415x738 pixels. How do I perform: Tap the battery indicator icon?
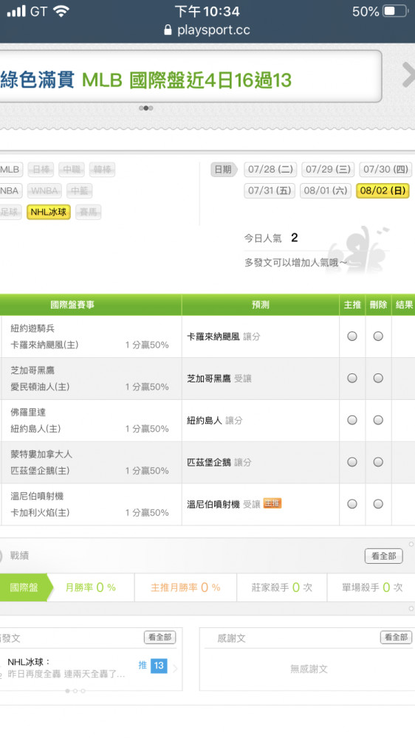coord(395,11)
